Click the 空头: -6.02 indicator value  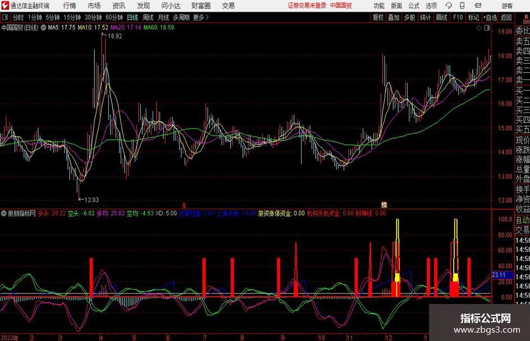click(81, 213)
